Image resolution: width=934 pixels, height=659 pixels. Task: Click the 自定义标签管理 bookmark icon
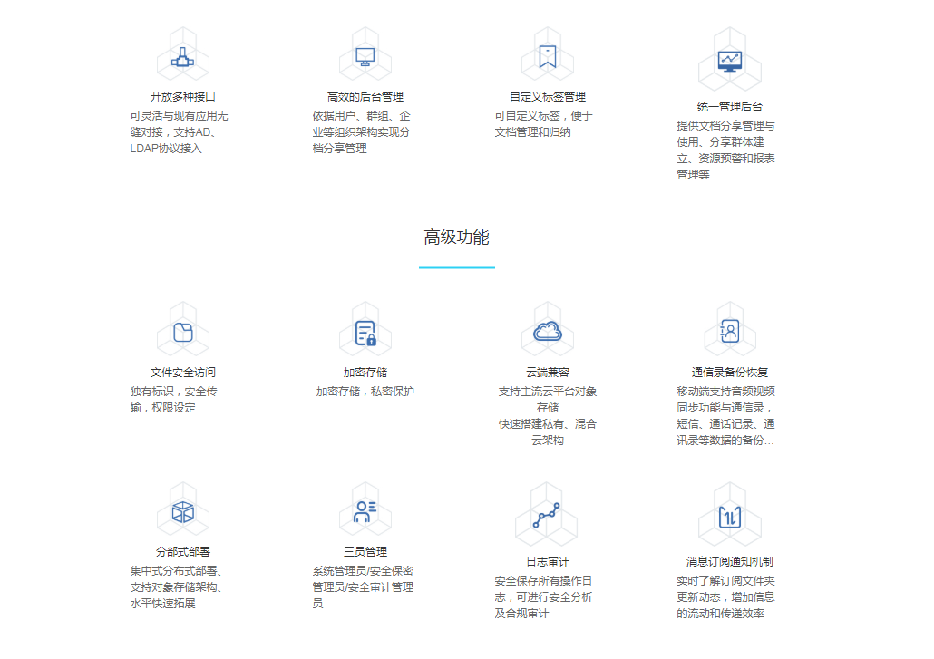[x=547, y=57]
